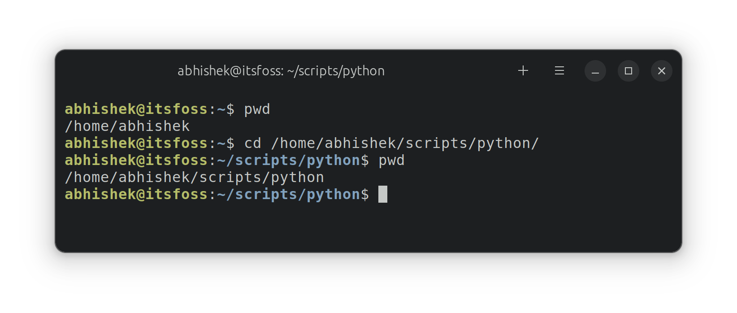Select the output line /home/abhishek
The height and width of the screenshot is (313, 737).
click(127, 126)
